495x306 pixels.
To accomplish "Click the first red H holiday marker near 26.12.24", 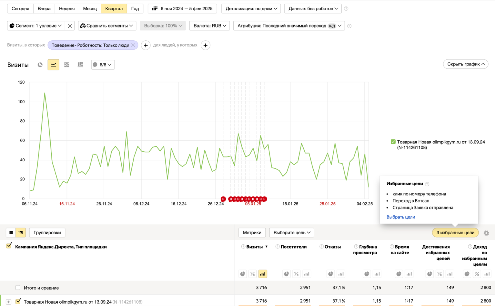I will point(223,199).
